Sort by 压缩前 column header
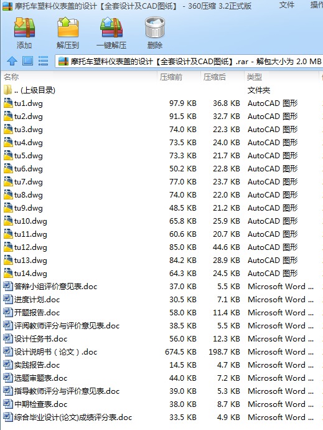The image size is (323, 430). click(x=171, y=77)
